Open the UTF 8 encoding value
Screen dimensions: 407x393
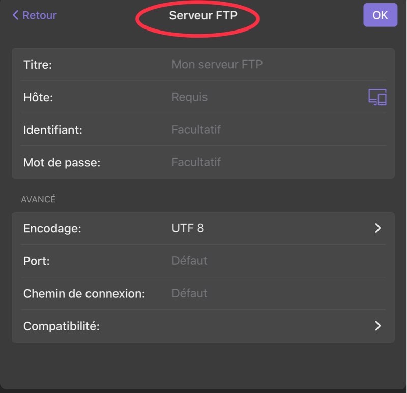(x=188, y=228)
